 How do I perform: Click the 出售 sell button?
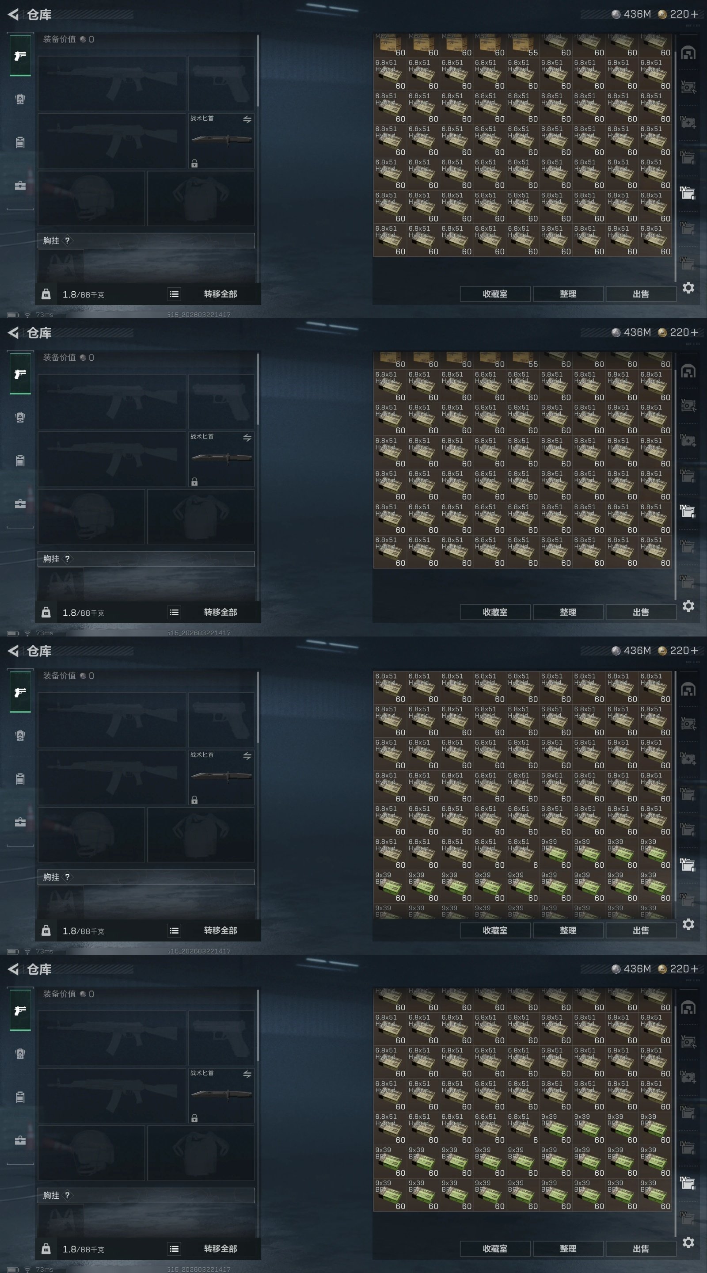click(641, 294)
